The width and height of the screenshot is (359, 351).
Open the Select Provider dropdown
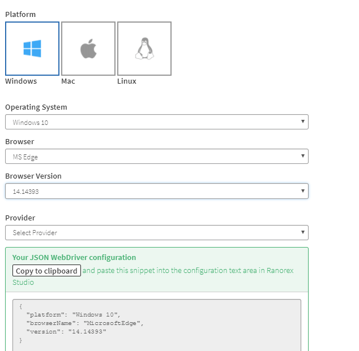pyautogui.click(x=157, y=233)
